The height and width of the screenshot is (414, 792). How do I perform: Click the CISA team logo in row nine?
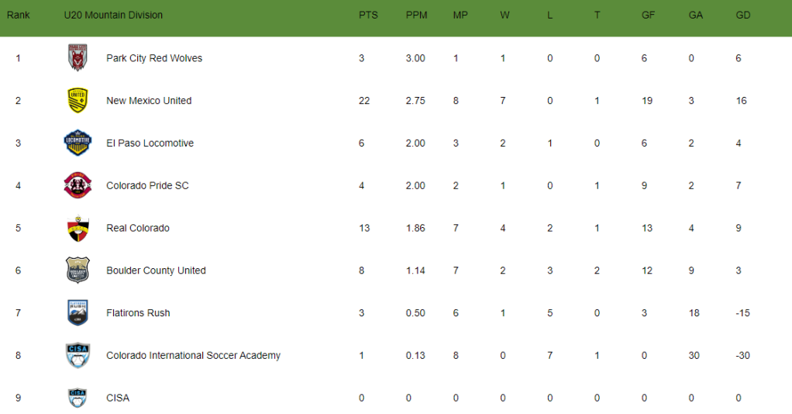tap(77, 398)
